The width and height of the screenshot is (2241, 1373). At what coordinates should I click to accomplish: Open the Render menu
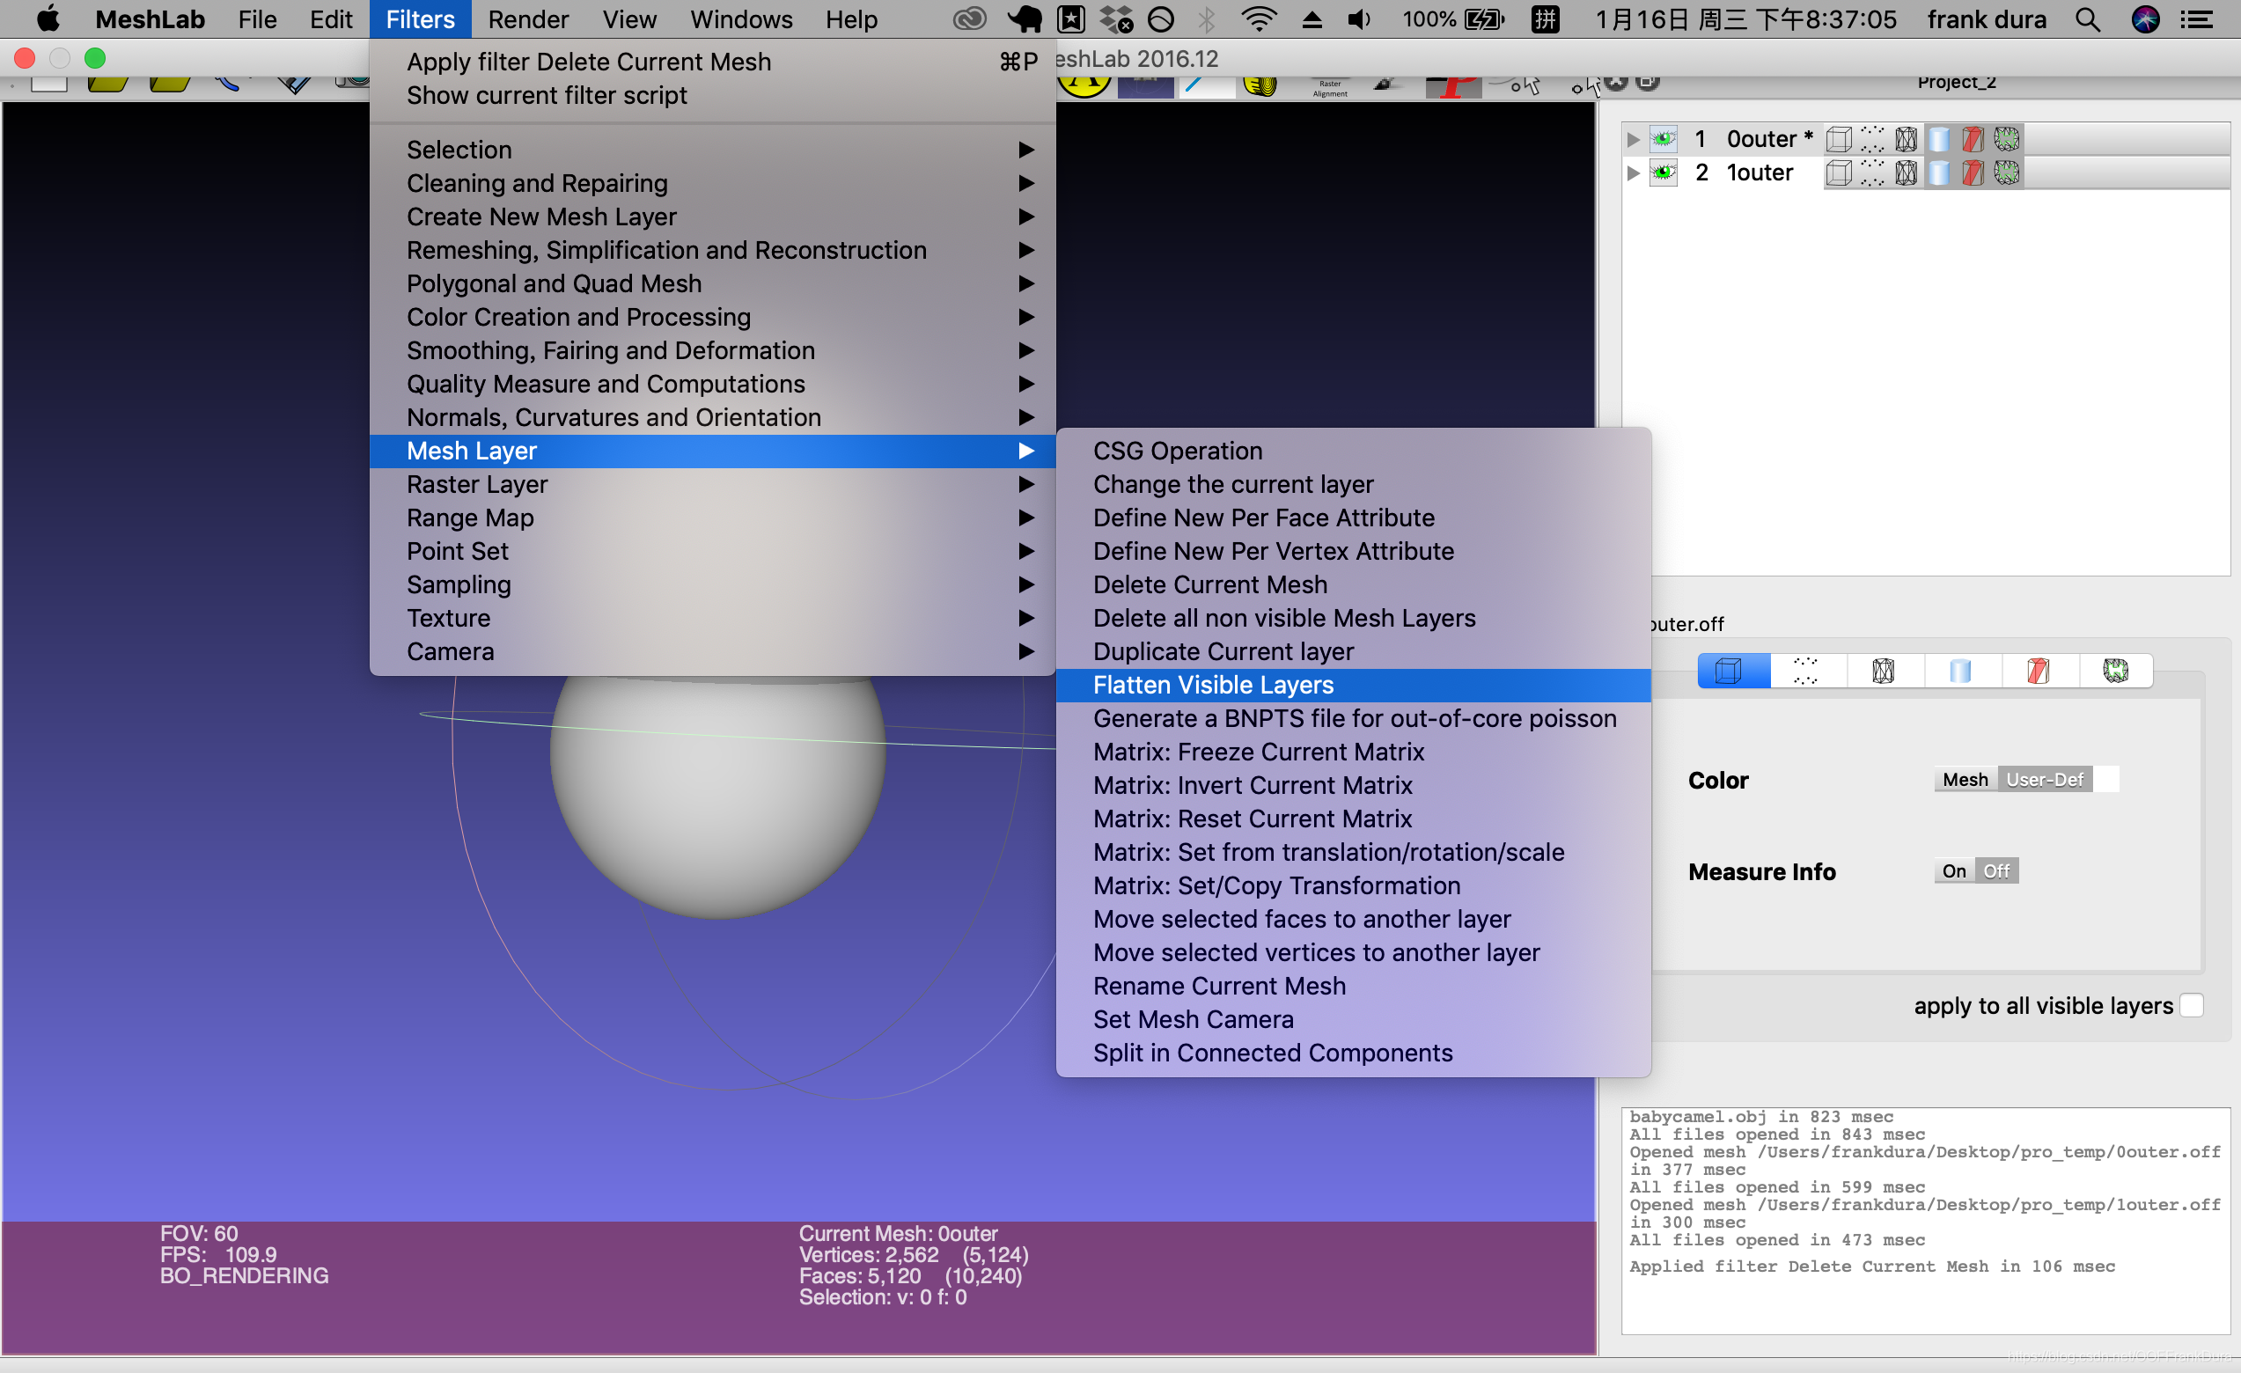527,19
